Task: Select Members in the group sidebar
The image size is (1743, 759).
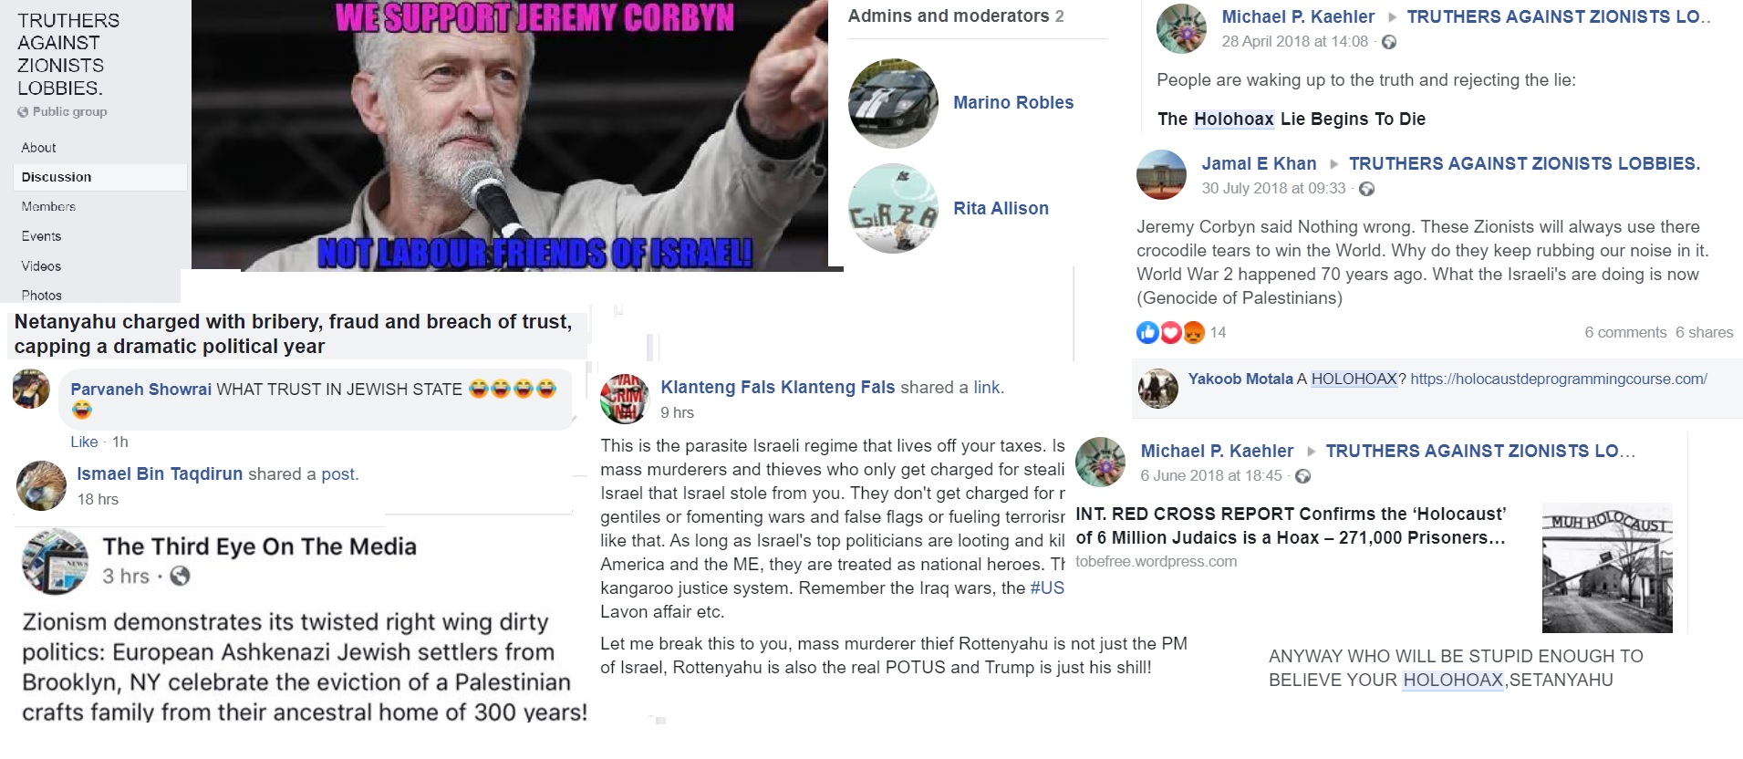Action: pos(48,206)
